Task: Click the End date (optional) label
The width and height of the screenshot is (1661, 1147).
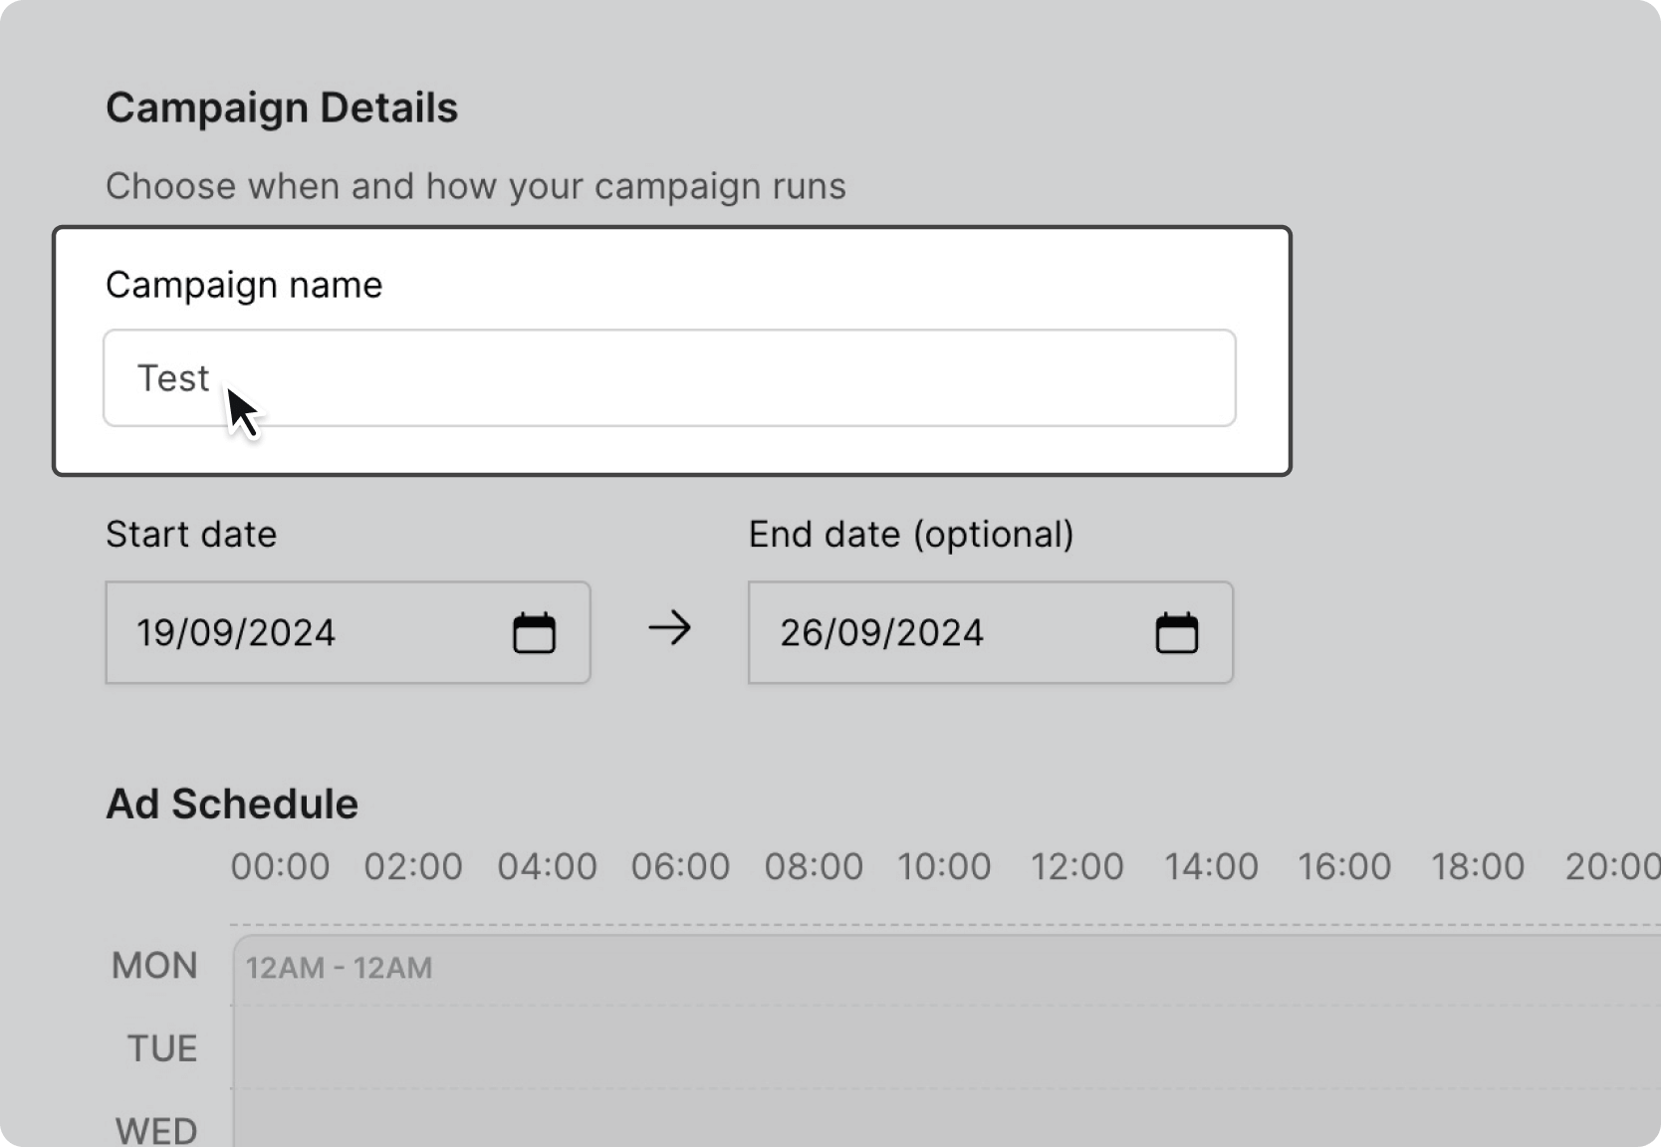Action: pos(911,535)
